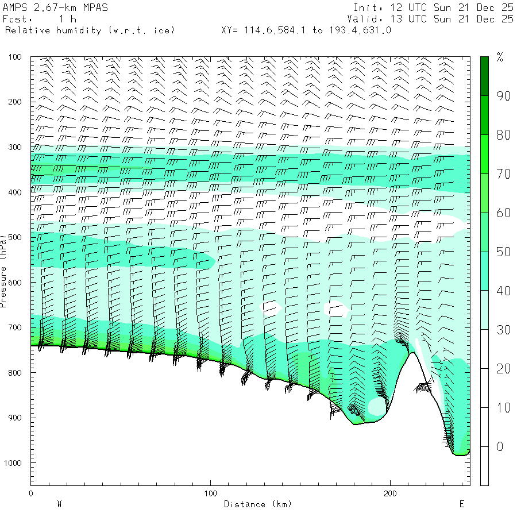The image size is (517, 517).
Task: Click the 80 colorbar value label
Action: (503, 135)
